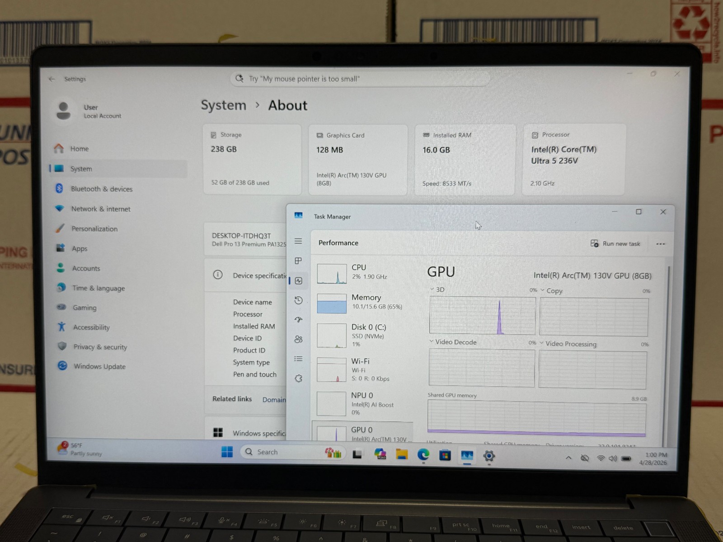Screen dimensions: 723x542
Task: Click System breadcrumb link
Action: pos(223,105)
